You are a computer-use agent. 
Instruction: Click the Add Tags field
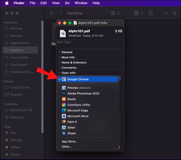pyautogui.click(x=90, y=44)
